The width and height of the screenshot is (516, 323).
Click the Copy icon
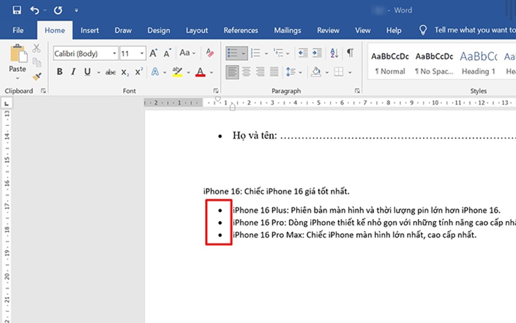pyautogui.click(x=37, y=62)
